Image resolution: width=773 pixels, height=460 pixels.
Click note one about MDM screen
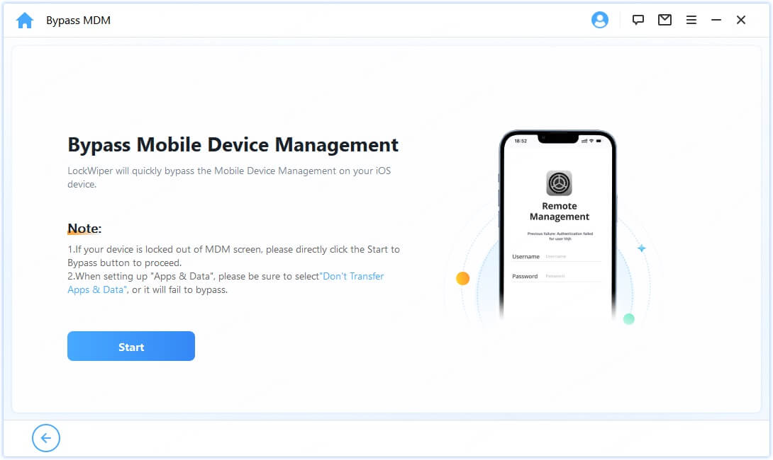click(x=234, y=255)
